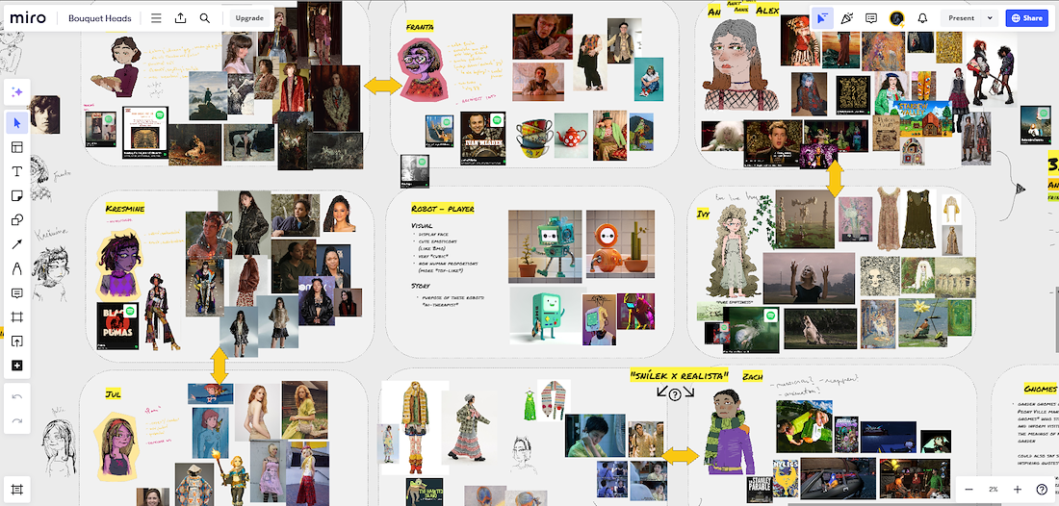Select the KRESMINE yellow label
Screen dimensions: 1059x506
(x=125, y=209)
